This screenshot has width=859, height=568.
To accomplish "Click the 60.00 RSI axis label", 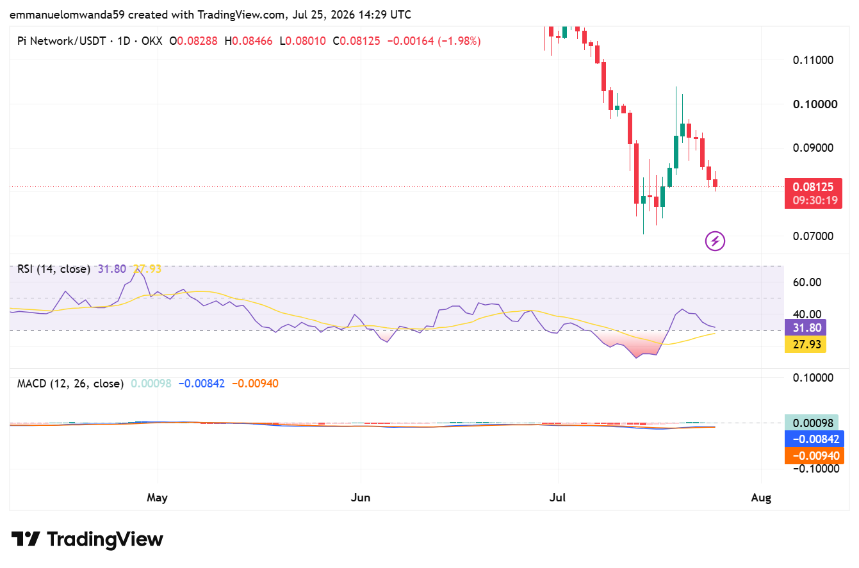I will tap(807, 282).
